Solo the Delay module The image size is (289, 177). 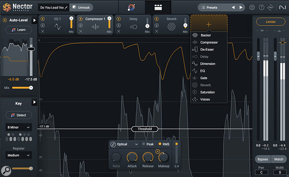coord(118,26)
